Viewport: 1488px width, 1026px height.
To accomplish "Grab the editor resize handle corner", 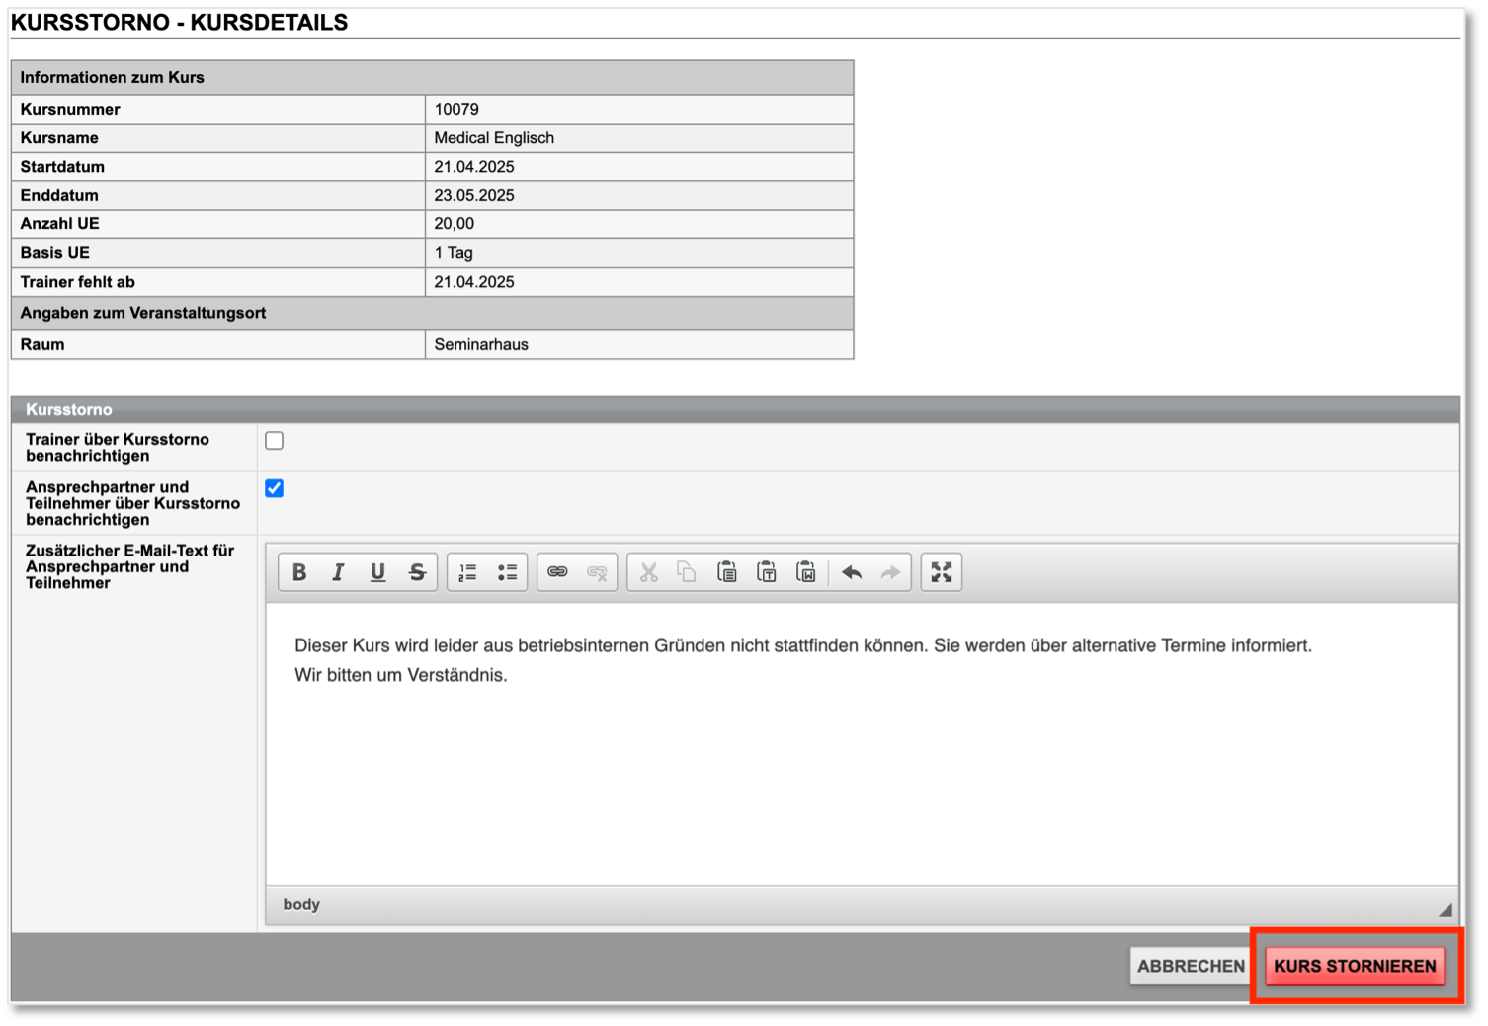I will pyautogui.click(x=1445, y=910).
